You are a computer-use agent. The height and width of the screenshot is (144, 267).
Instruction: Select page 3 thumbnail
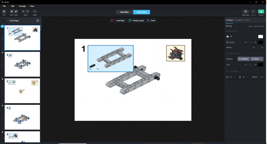pyautogui.click(x=22, y=91)
